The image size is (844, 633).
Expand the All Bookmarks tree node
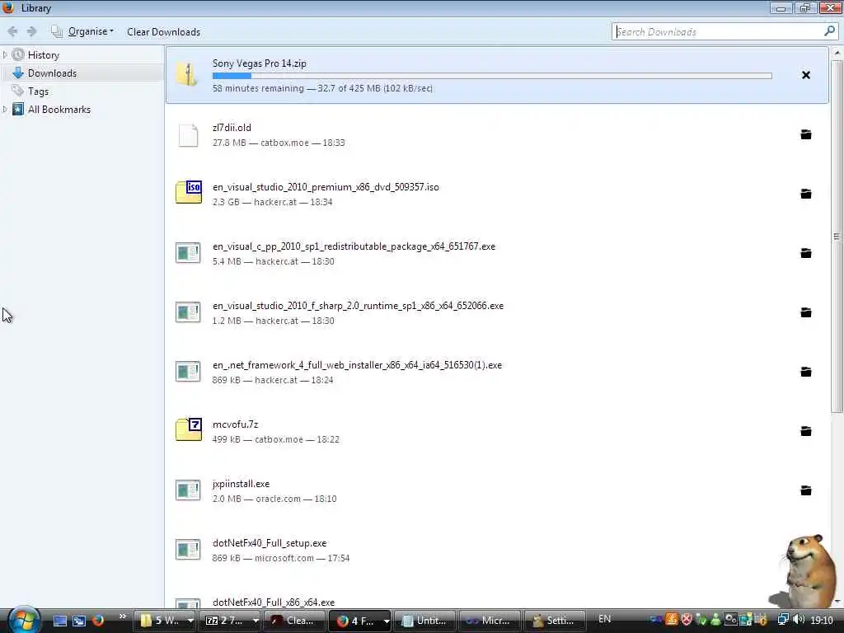pos(5,110)
